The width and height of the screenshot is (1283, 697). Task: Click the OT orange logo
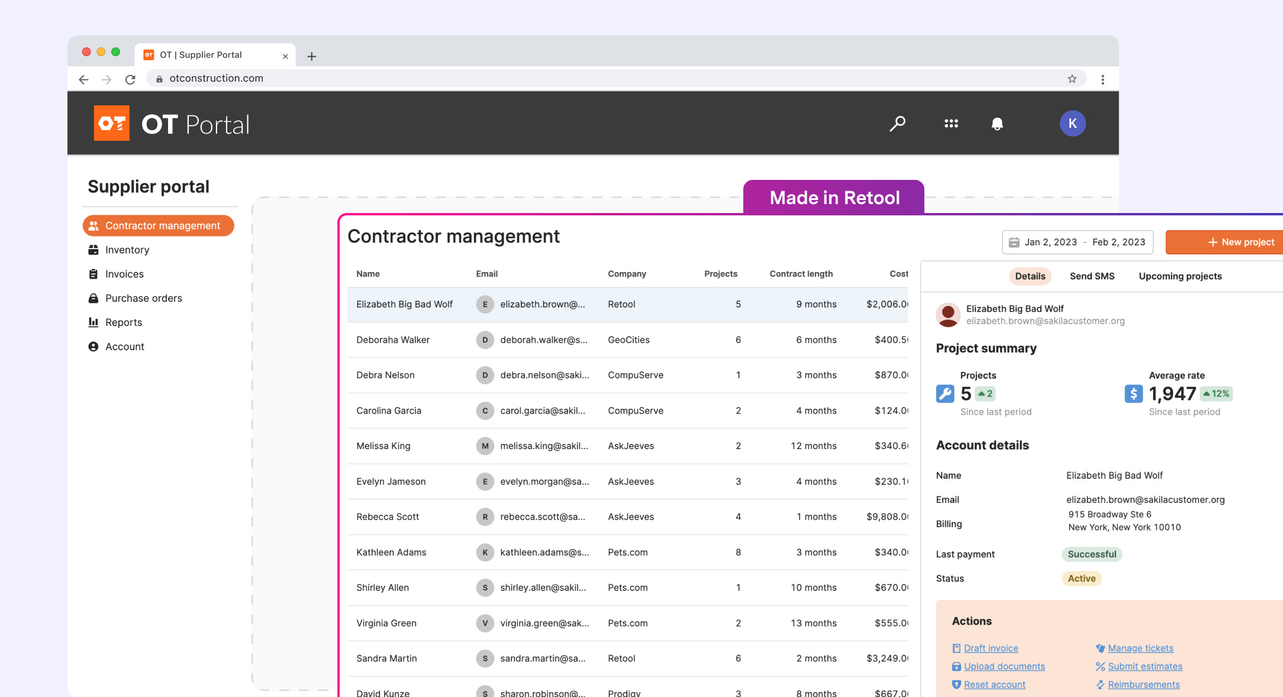112,123
